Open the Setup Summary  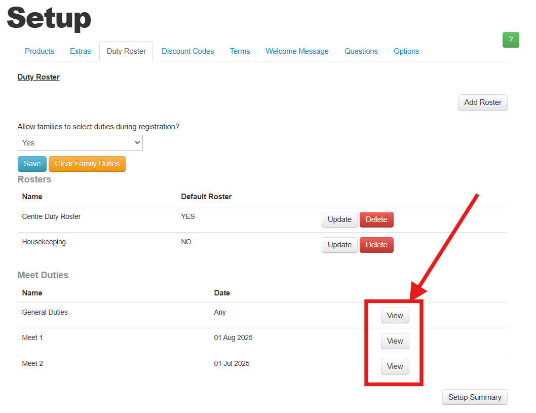(474, 397)
